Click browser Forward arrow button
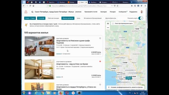This screenshot has width=169, height=95. coord(27,6)
